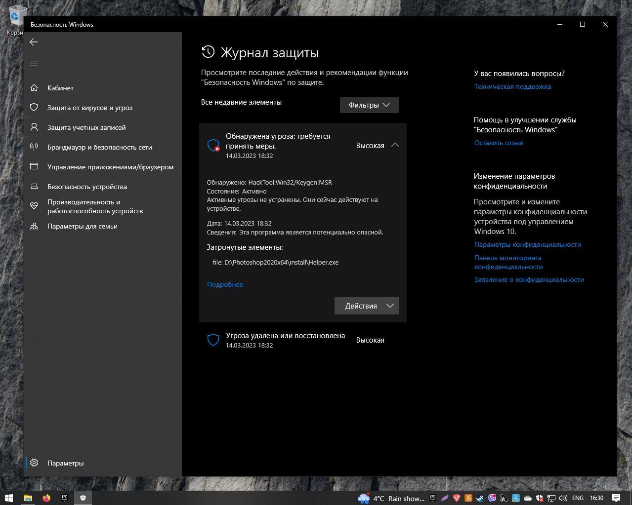
Task: Open the Техническая поддержка link
Action: (x=512, y=86)
